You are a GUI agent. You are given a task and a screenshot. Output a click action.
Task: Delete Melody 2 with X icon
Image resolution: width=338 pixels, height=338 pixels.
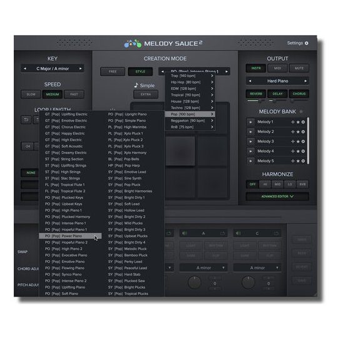(x=303, y=131)
